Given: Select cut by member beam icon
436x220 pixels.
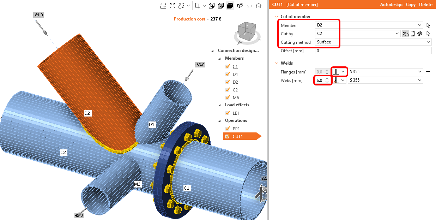Looking at the screenshot, I should coord(406,34).
